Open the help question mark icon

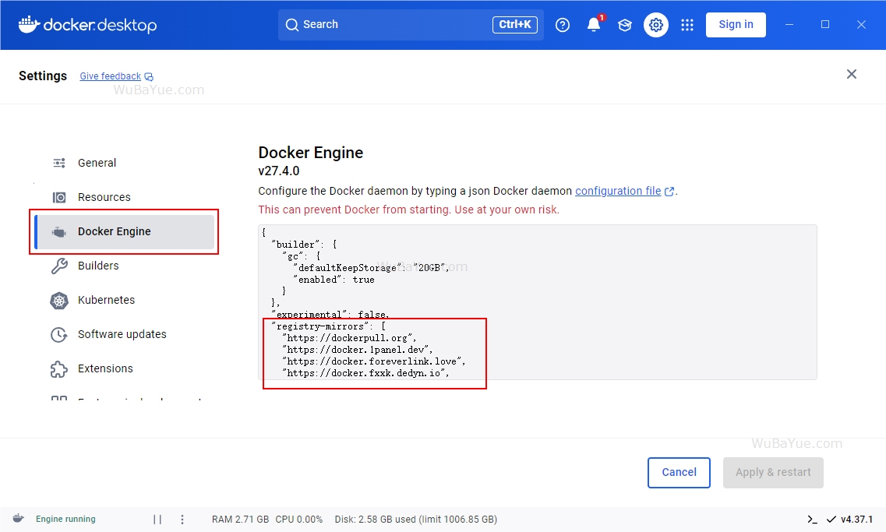tap(563, 25)
